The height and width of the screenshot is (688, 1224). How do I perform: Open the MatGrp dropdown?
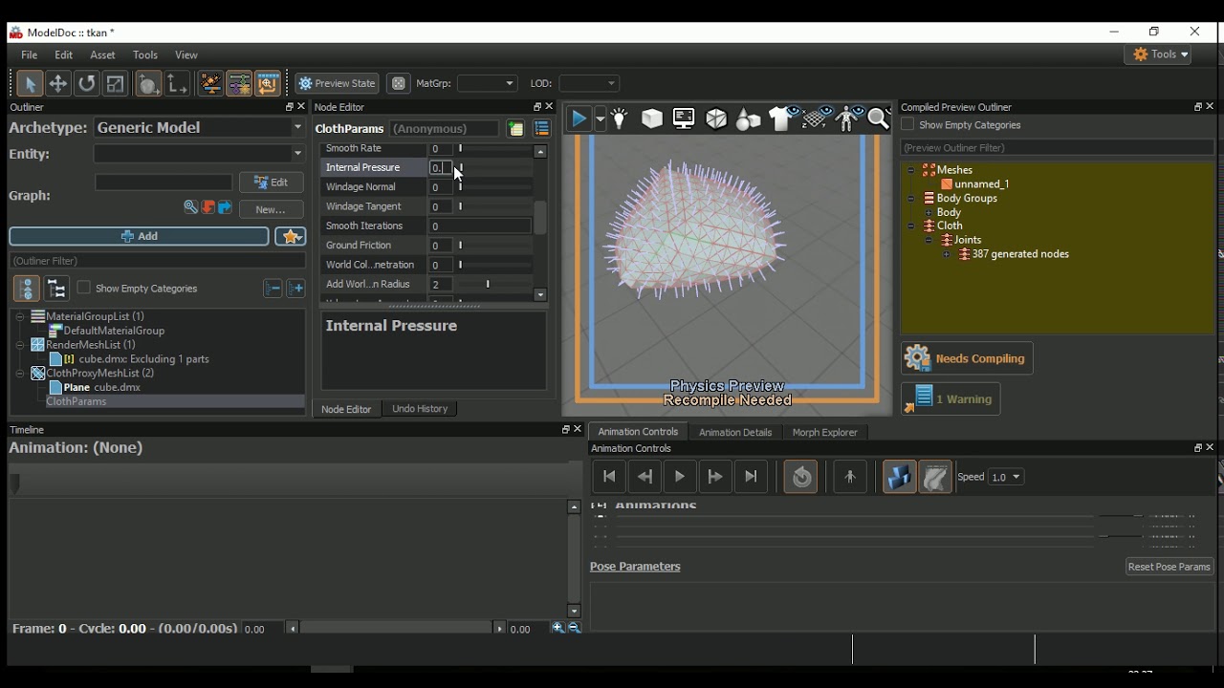coord(487,84)
